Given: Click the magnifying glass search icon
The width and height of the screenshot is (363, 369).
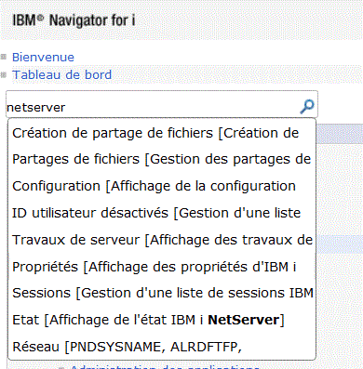Looking at the screenshot, I should [x=307, y=106].
